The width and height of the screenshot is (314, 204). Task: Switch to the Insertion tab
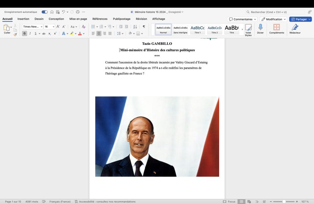click(23, 19)
